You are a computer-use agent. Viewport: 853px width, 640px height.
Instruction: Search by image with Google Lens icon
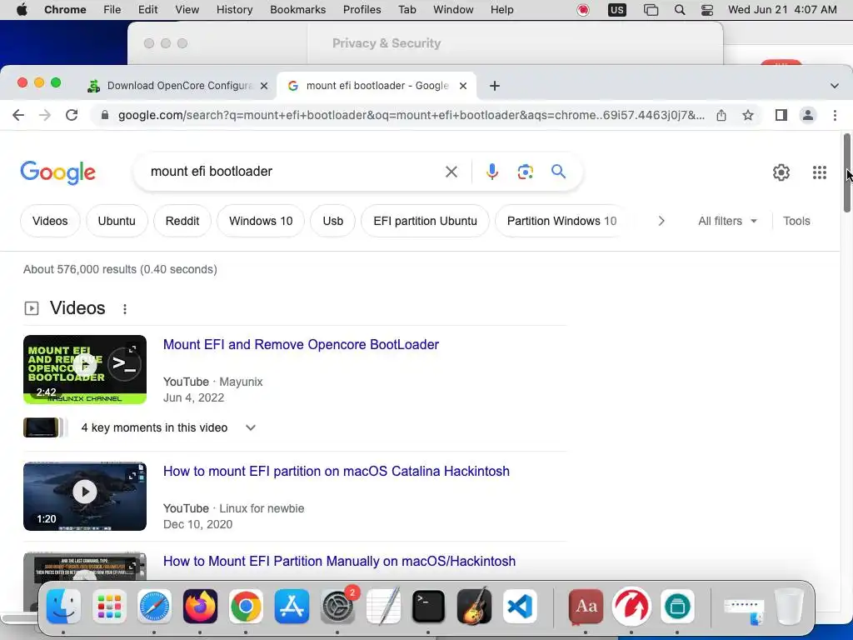click(x=525, y=172)
